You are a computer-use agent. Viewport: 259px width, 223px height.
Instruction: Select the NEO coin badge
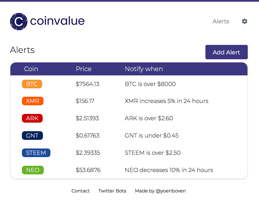pos(33,170)
